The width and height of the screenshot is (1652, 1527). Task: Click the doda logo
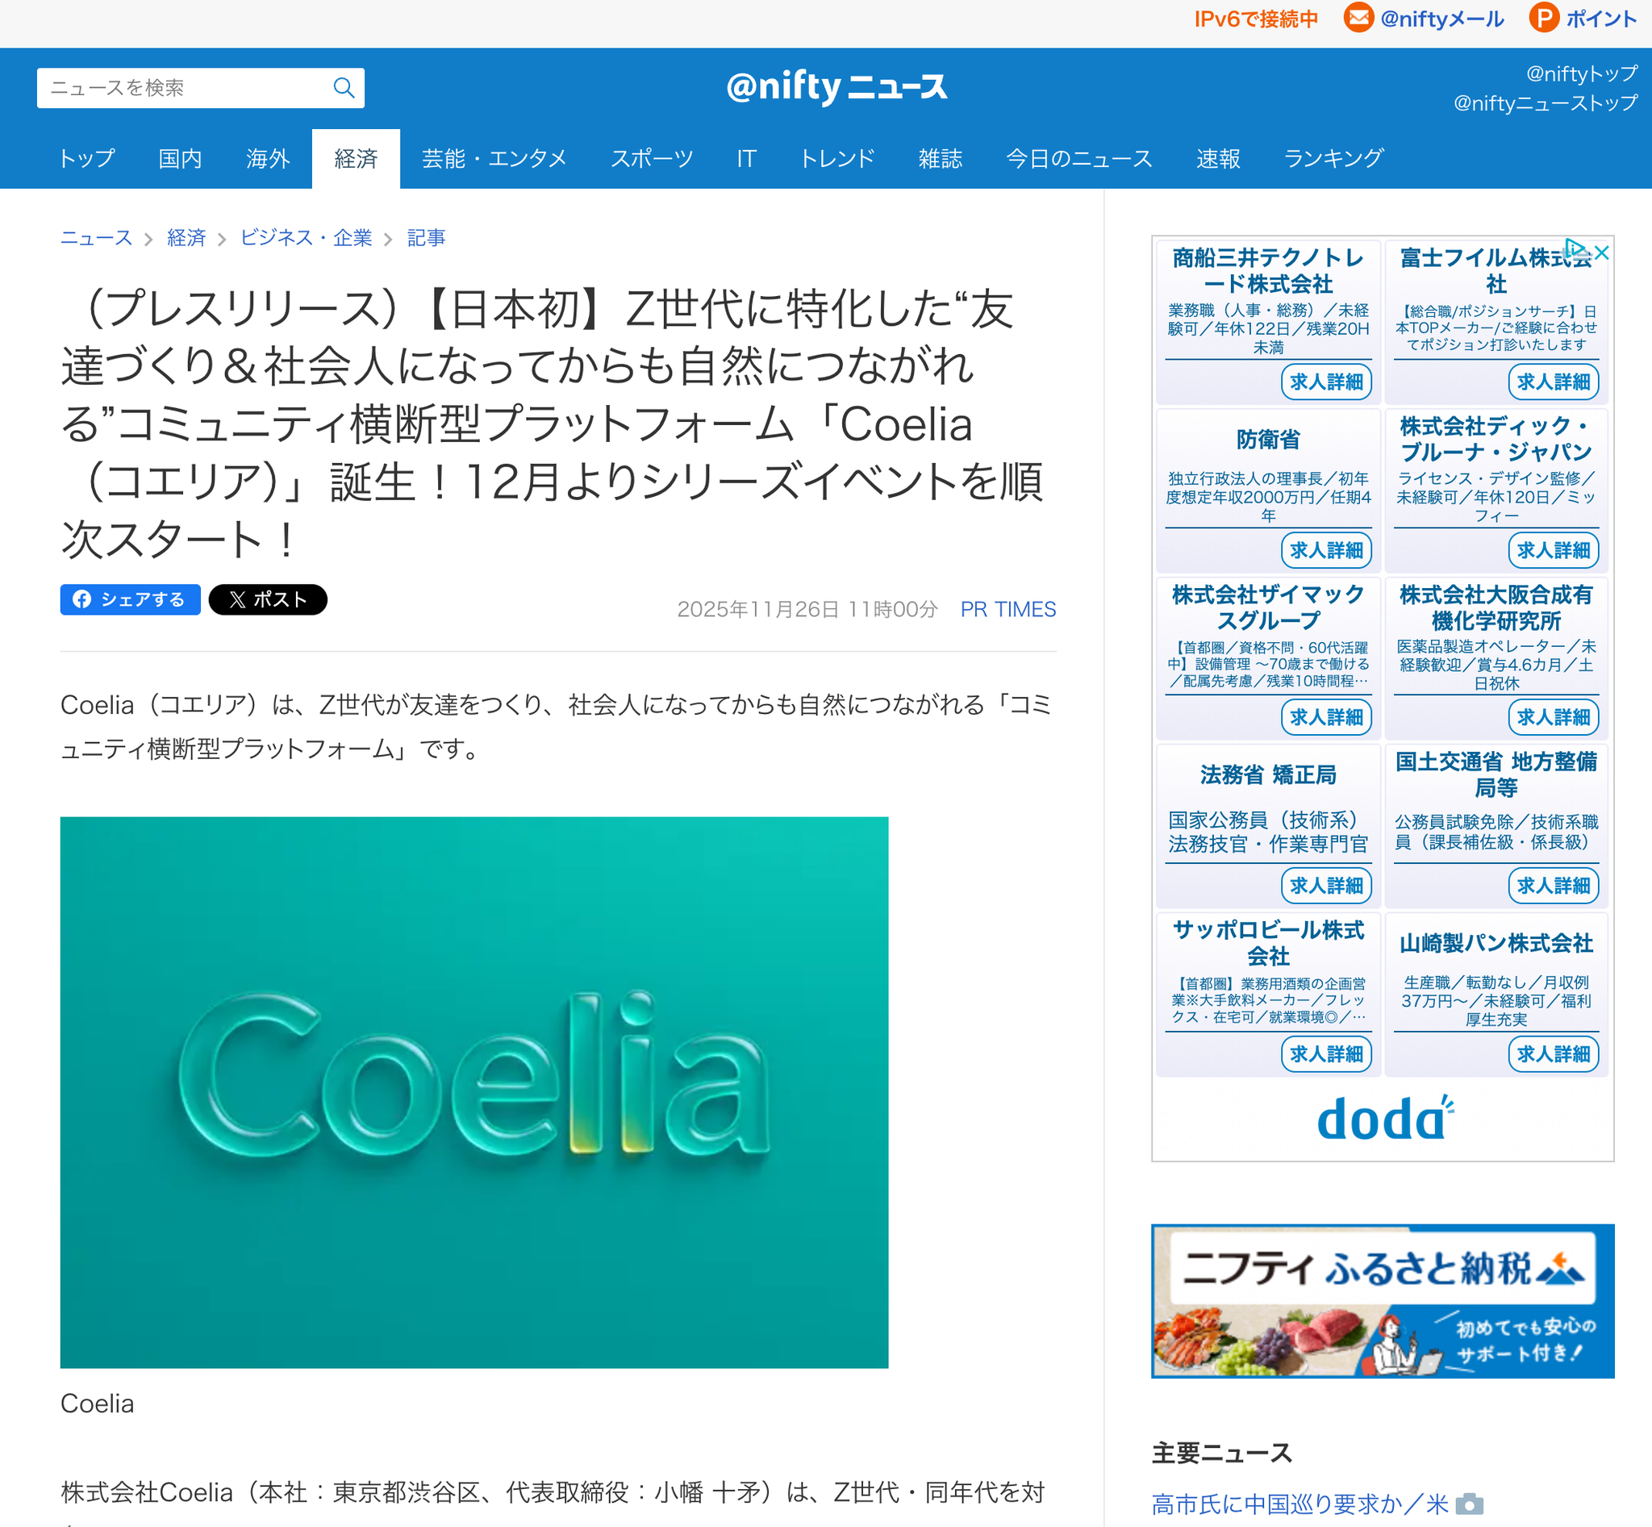(1383, 1120)
